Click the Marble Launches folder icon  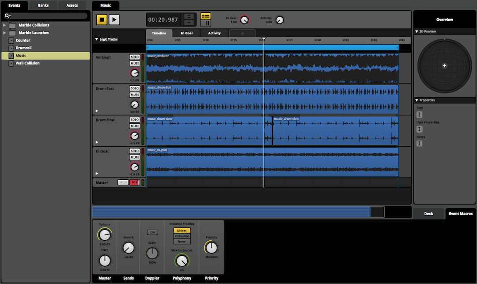[x=12, y=33]
